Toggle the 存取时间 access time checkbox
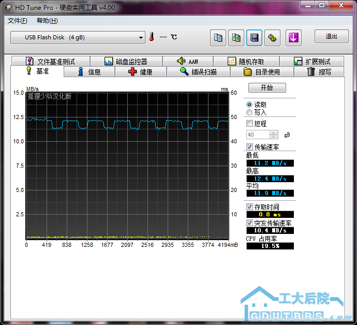This screenshot has width=357, height=325. point(249,207)
